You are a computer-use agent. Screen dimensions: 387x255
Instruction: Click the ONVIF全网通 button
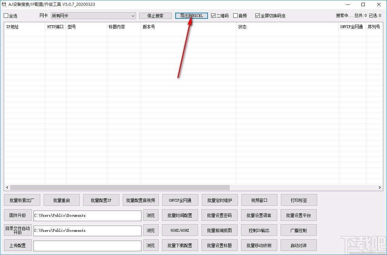(x=180, y=200)
